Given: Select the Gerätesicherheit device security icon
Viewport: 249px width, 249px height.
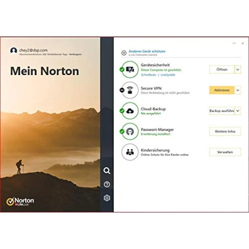Looking at the screenshot, I should coord(130,69).
